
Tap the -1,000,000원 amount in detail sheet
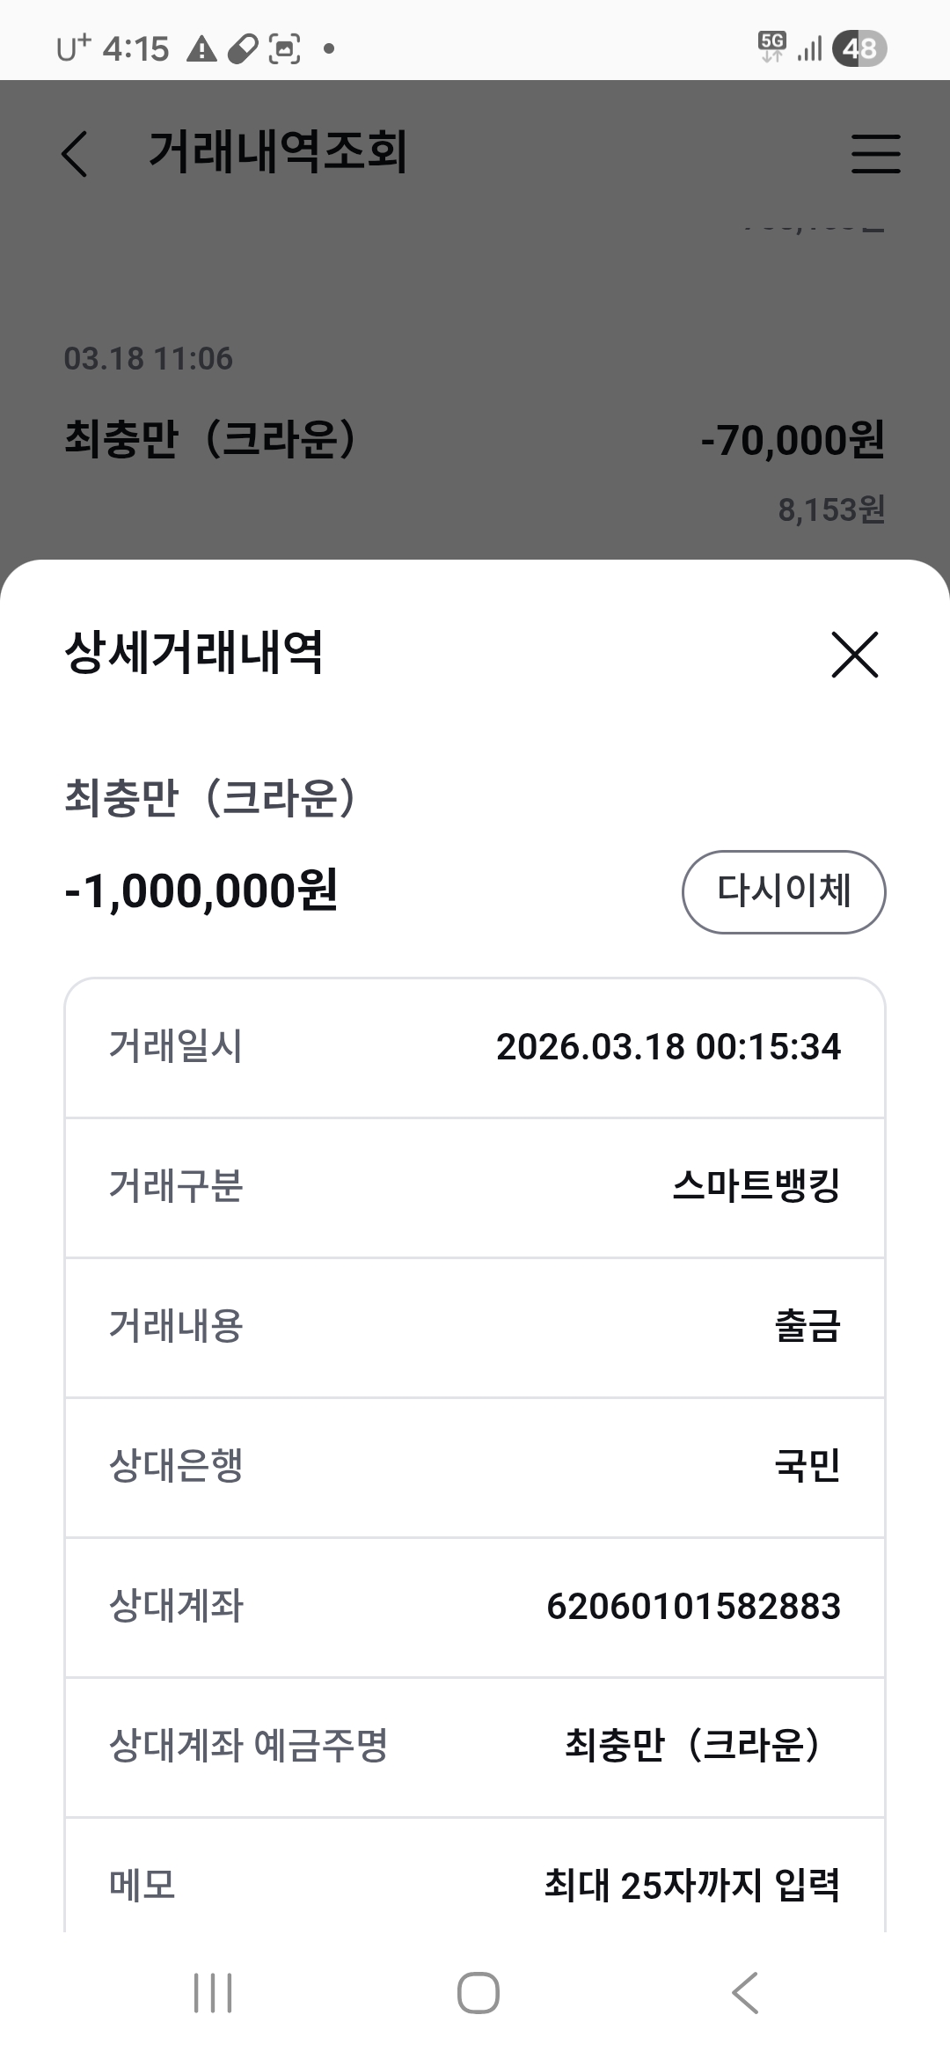(201, 891)
